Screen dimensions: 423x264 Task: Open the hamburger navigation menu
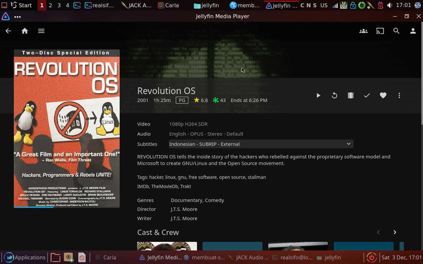coord(41,31)
